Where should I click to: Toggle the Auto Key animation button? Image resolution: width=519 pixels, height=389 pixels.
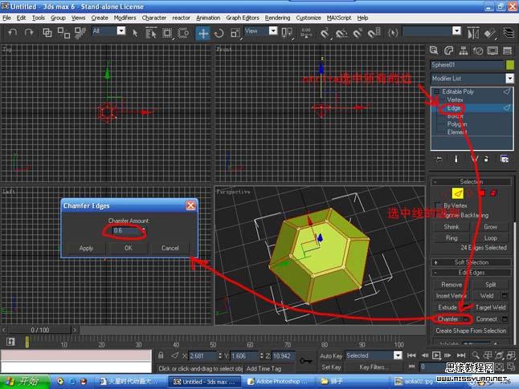pyautogui.click(x=331, y=355)
